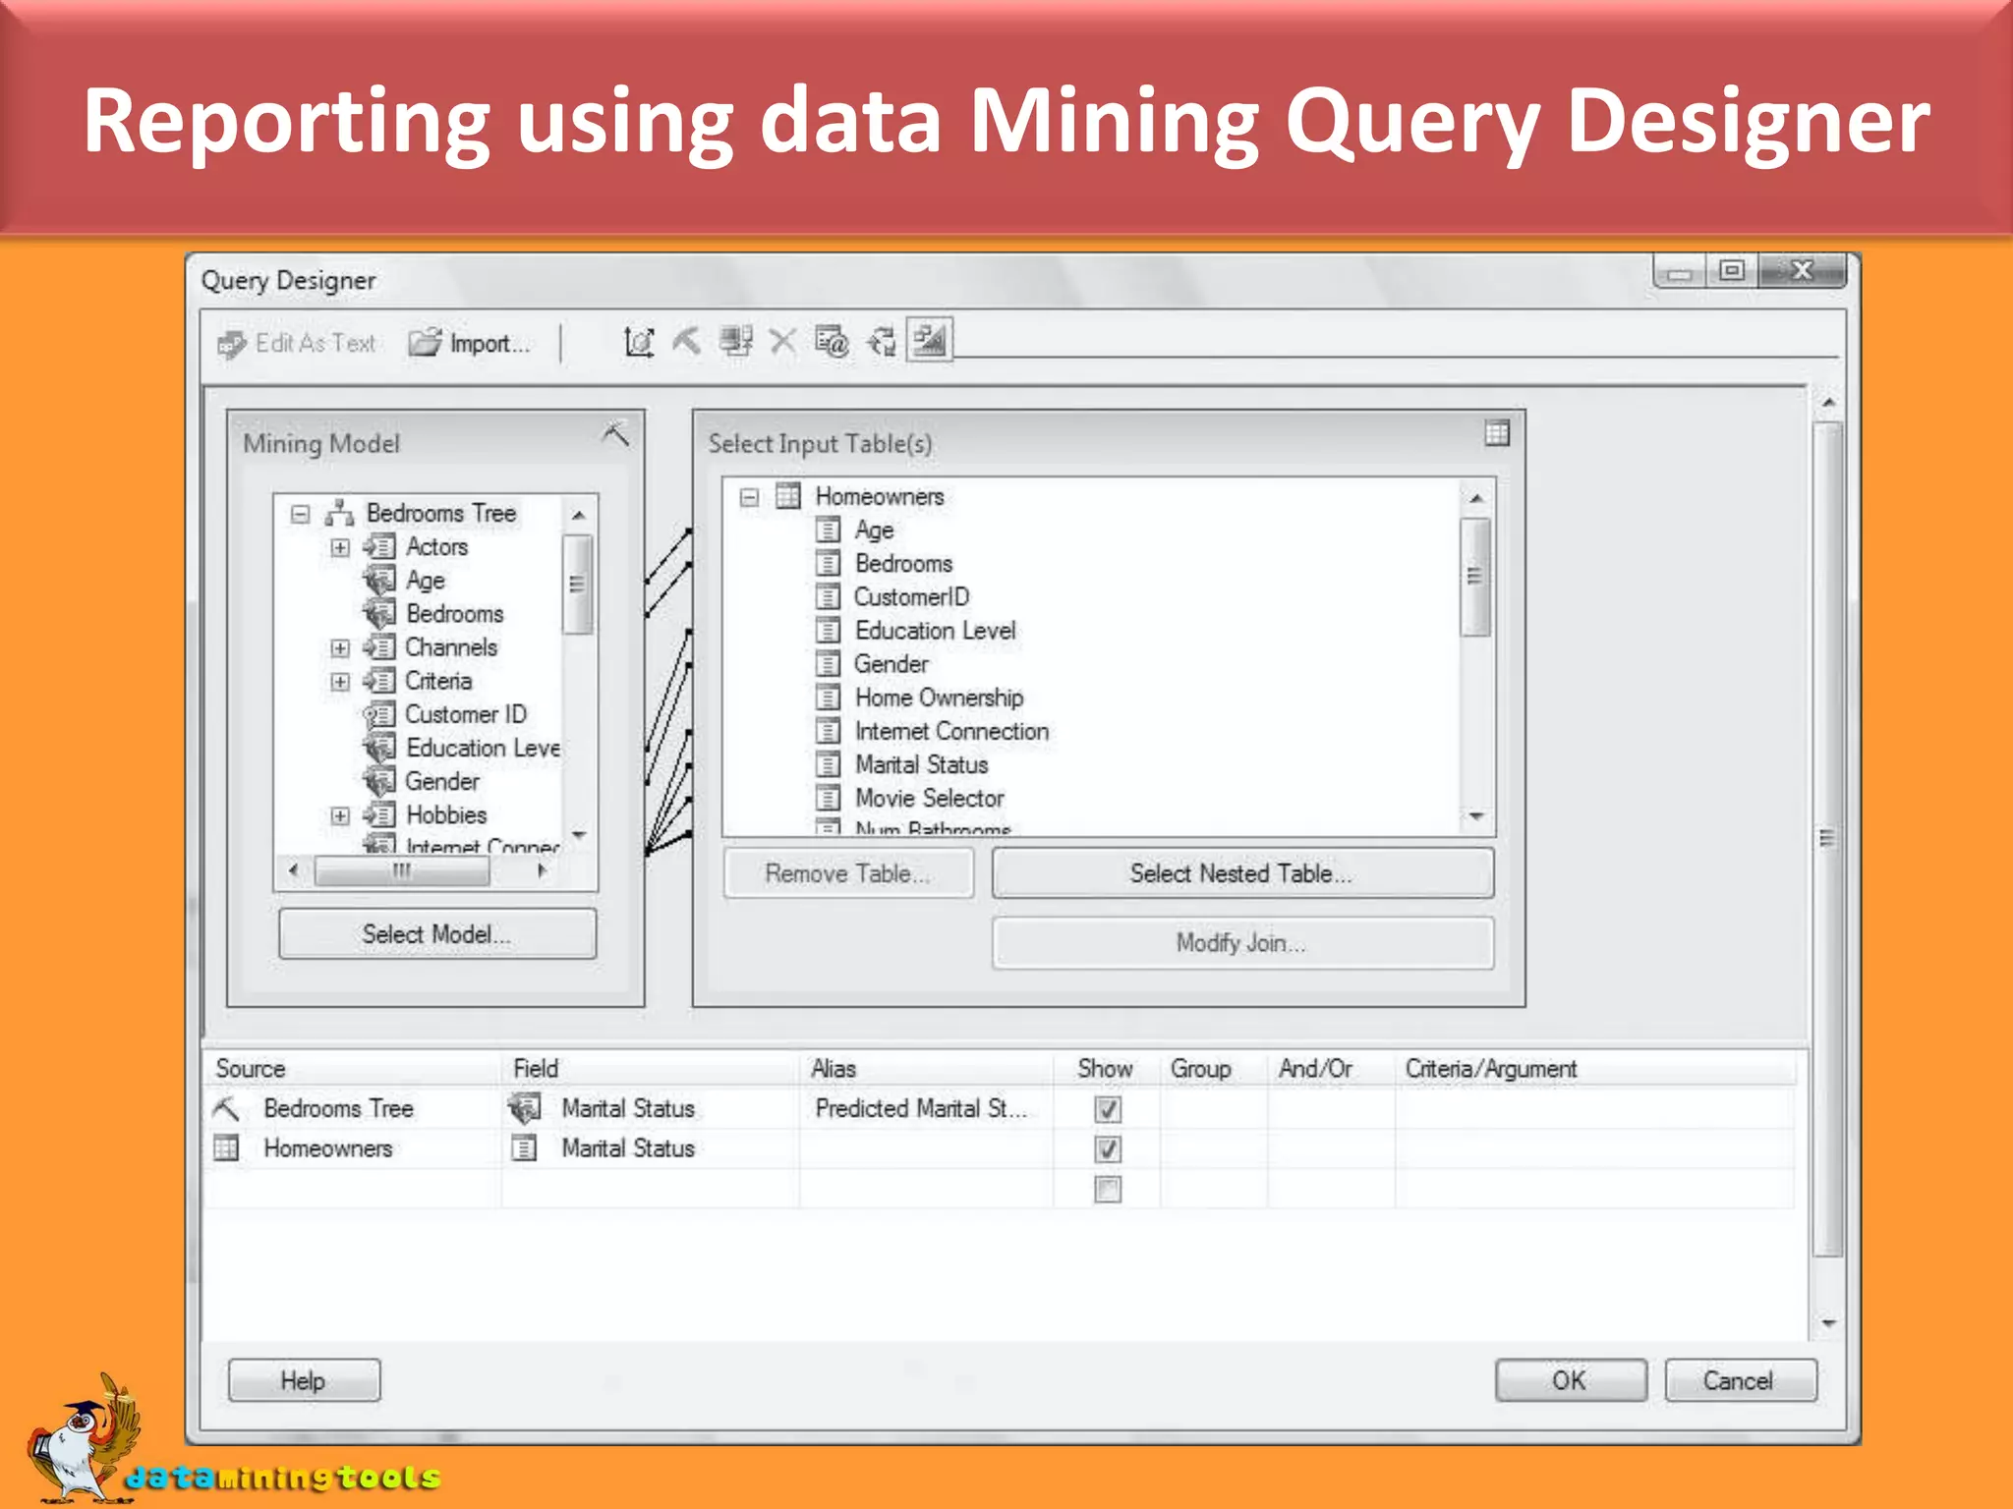Uncheck Show for Homeowners row

1107,1148
